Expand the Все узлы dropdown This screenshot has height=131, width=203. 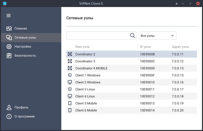[158, 36]
